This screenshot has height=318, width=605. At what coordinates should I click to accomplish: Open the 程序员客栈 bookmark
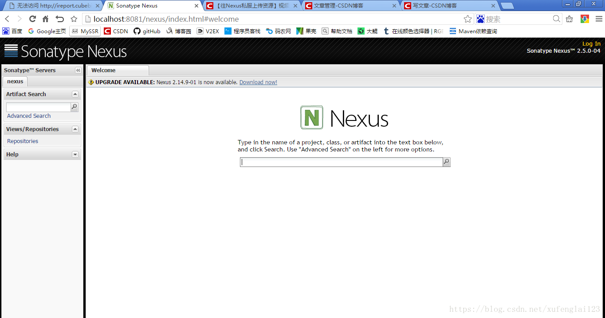click(x=242, y=31)
